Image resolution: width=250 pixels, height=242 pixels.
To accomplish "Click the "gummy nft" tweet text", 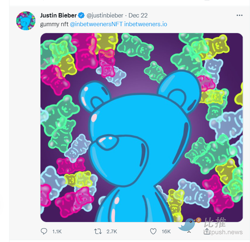I will click(54, 24).
